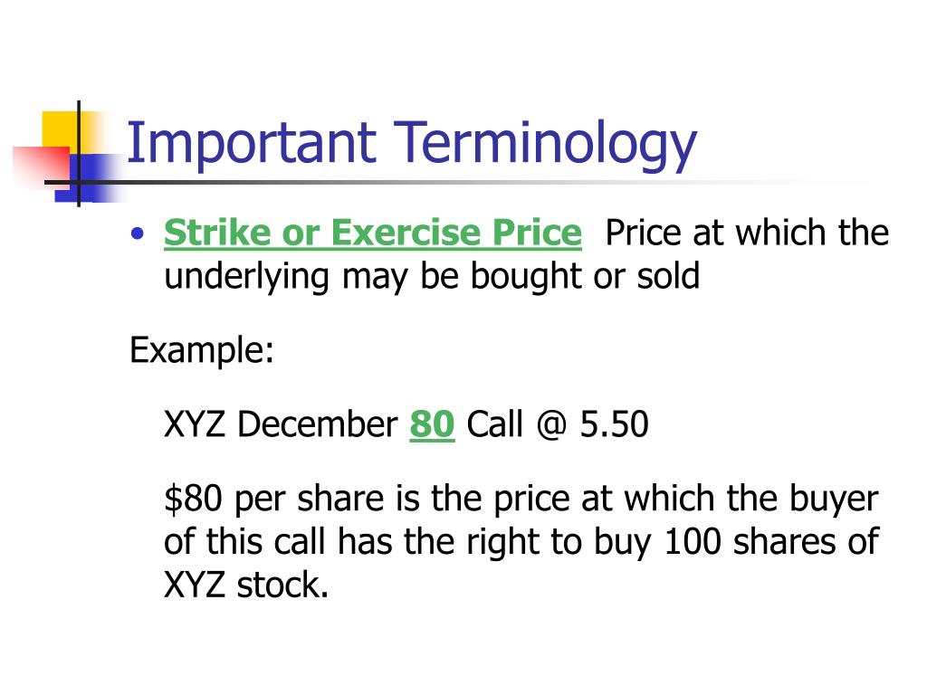
Task: Follow the green underlined 80 link
Action: tap(432, 424)
